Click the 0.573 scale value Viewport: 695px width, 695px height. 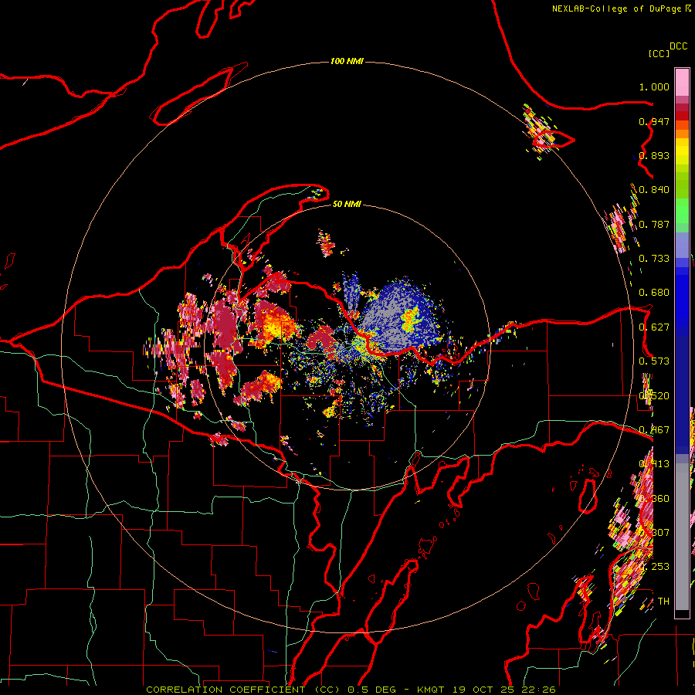(654, 361)
